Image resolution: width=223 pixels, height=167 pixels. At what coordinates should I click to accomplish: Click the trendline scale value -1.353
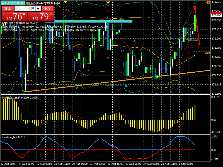215,159
